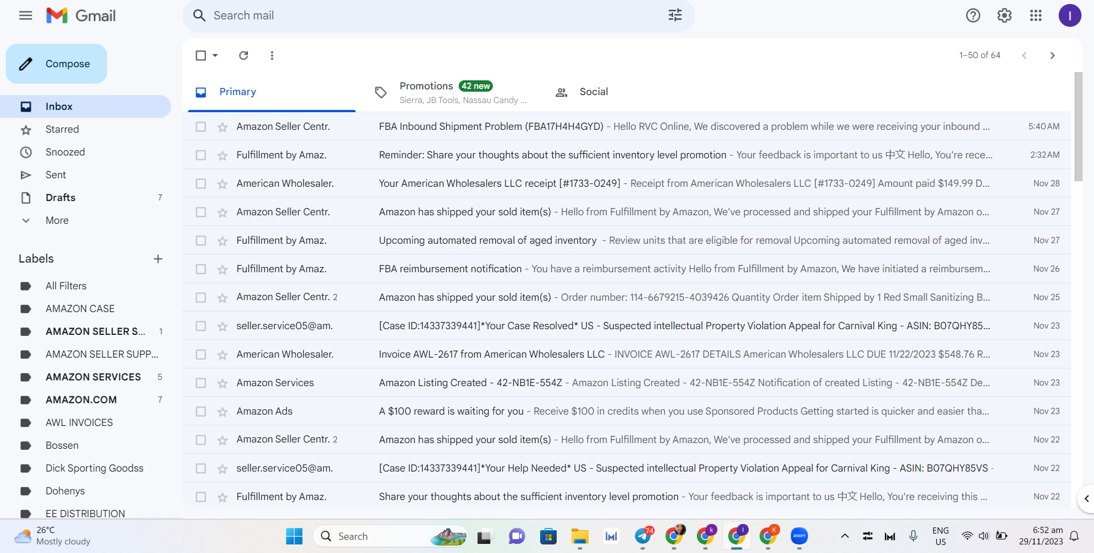Star the Invoice AWL-2617 email

(222, 355)
